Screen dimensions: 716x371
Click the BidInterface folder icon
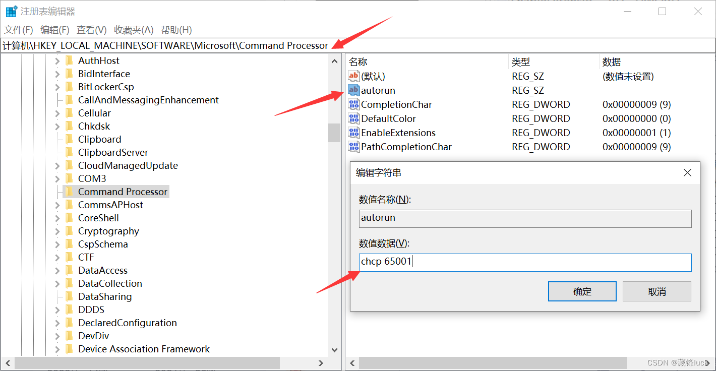click(x=70, y=74)
